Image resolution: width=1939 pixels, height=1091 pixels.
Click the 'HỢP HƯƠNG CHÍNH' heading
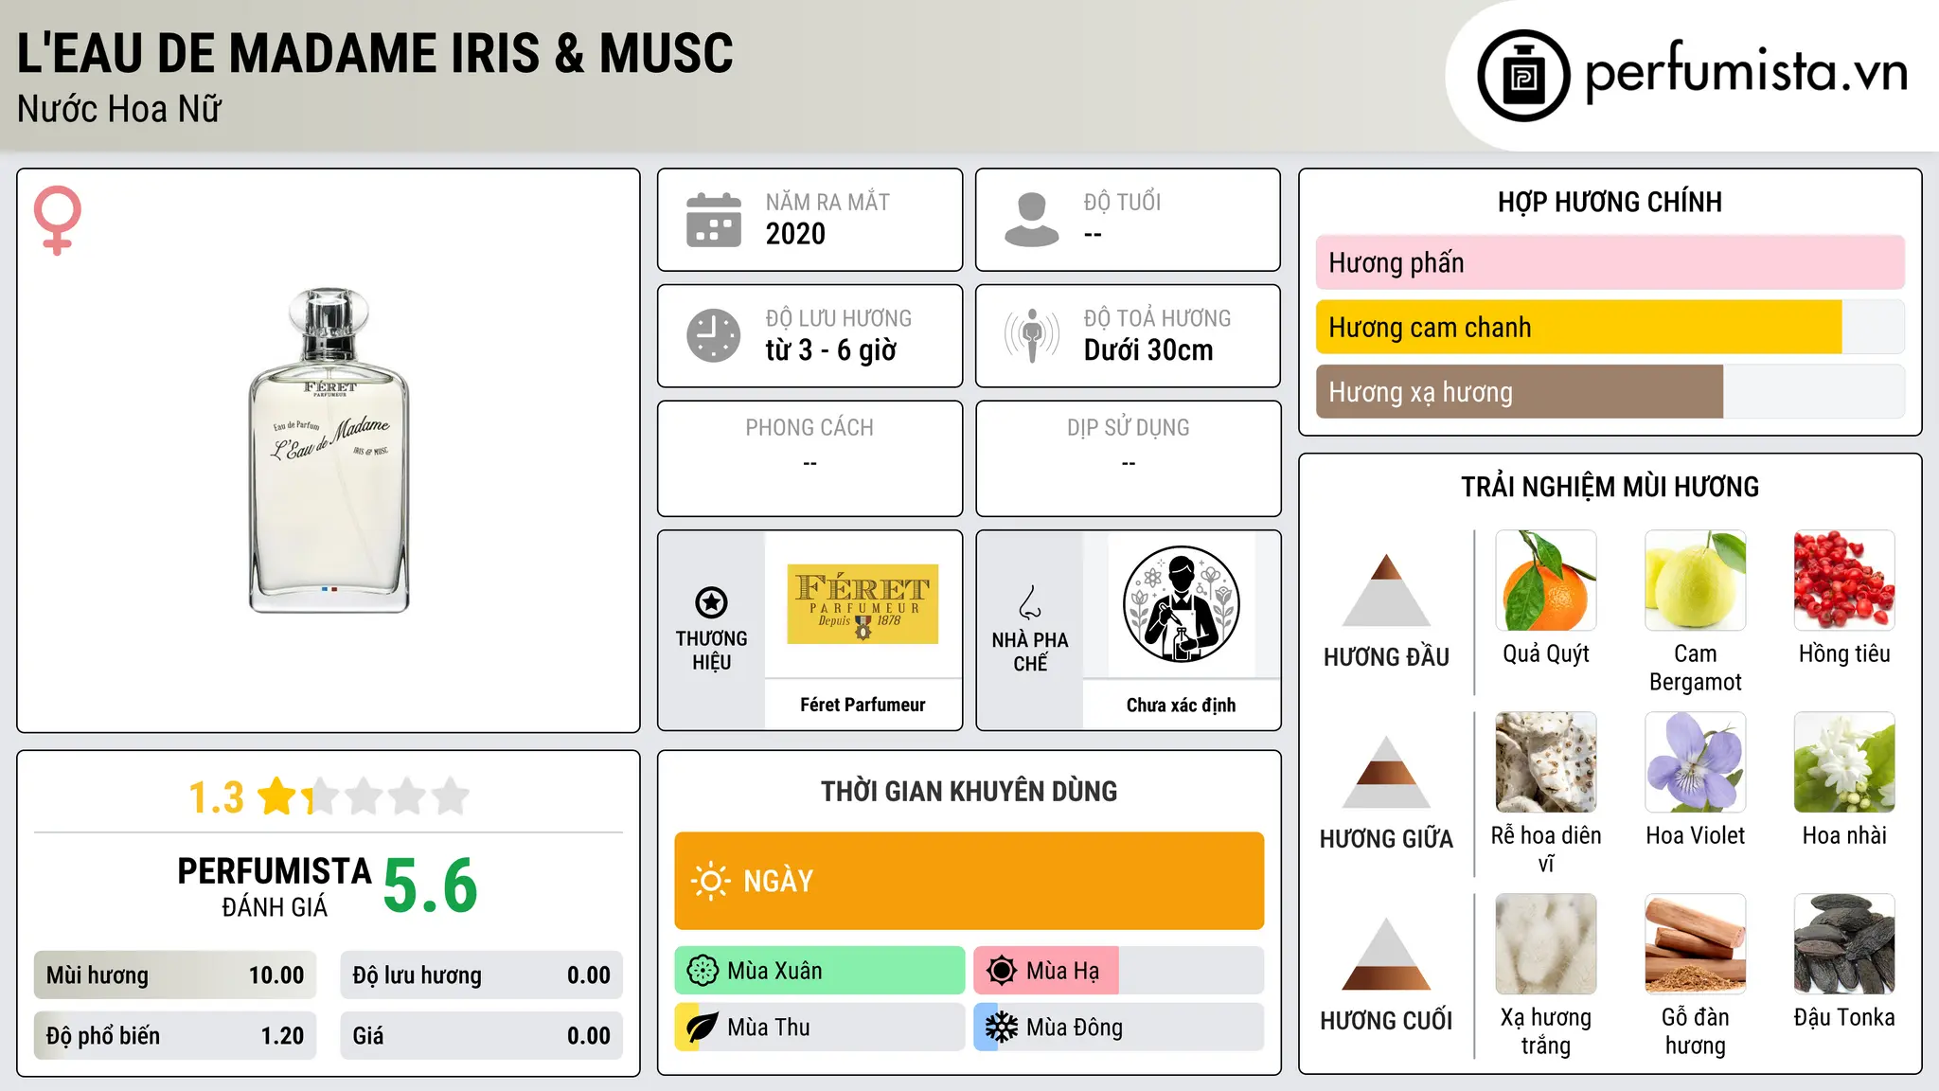tap(1610, 202)
